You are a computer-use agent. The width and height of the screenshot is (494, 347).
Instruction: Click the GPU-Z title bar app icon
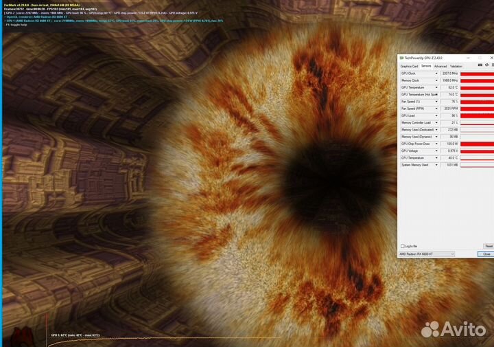coord(401,58)
